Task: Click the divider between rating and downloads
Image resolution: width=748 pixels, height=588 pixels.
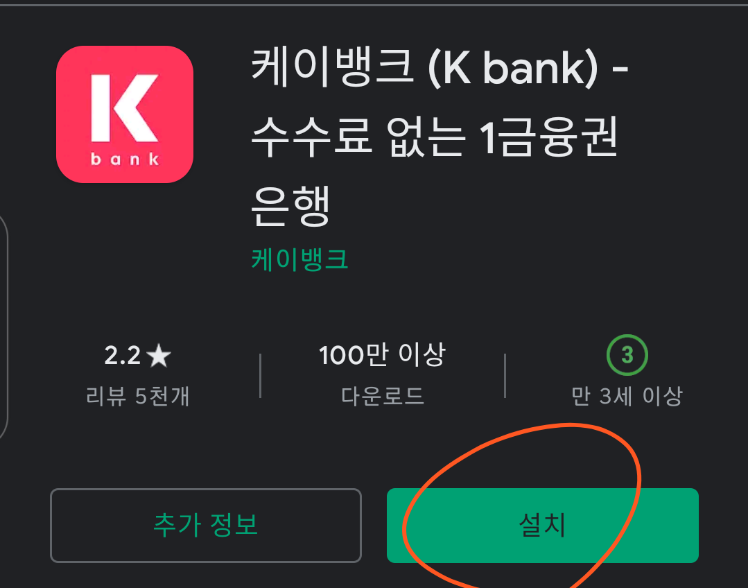Action: pyautogui.click(x=260, y=376)
